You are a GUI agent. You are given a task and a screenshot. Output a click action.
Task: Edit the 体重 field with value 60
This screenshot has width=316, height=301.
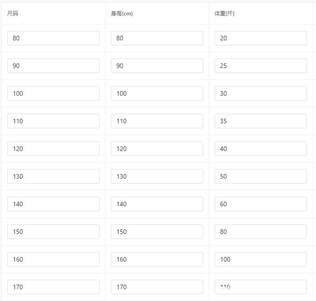(x=260, y=204)
